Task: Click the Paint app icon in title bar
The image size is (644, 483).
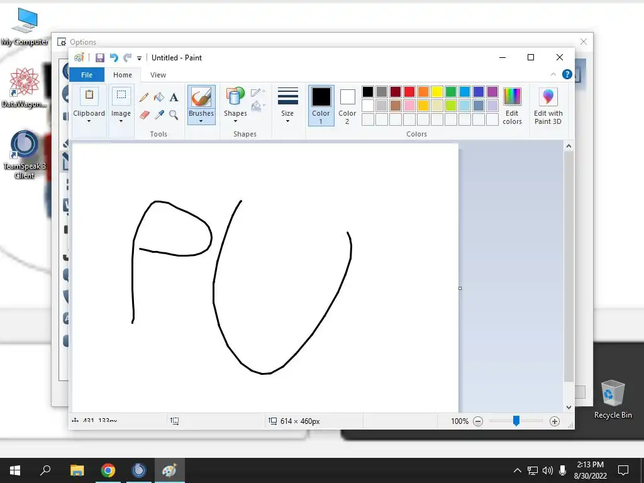Action: pyautogui.click(x=79, y=57)
